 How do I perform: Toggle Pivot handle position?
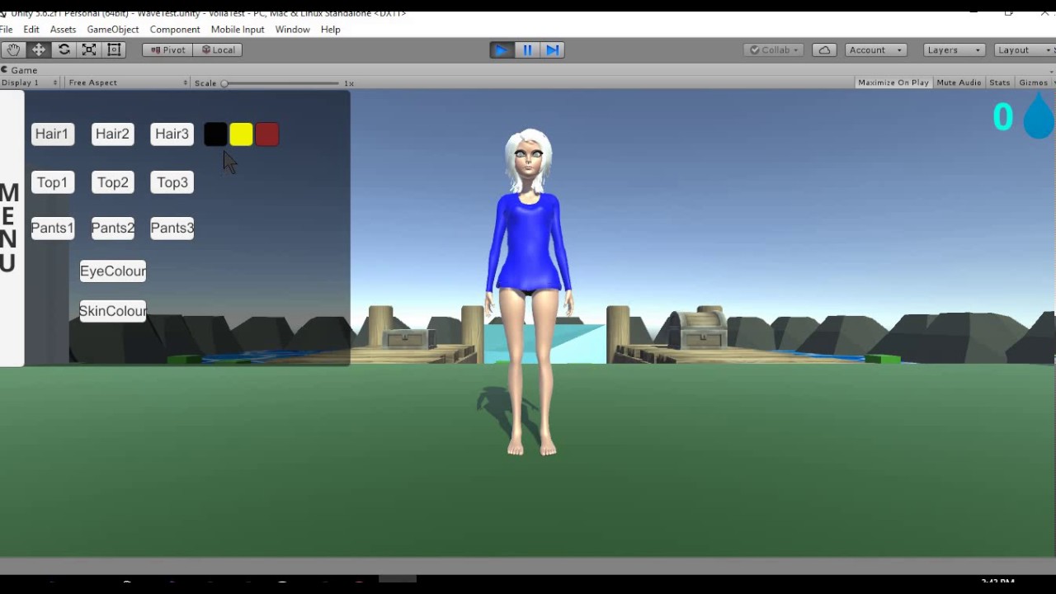click(x=167, y=49)
